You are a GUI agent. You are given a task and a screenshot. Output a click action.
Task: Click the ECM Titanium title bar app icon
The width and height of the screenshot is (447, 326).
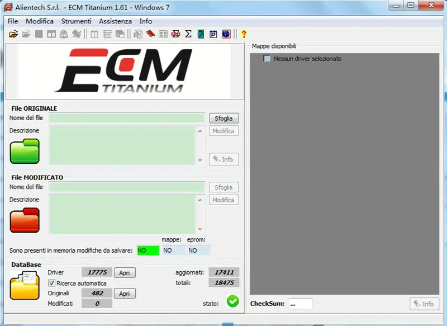tap(8, 7)
